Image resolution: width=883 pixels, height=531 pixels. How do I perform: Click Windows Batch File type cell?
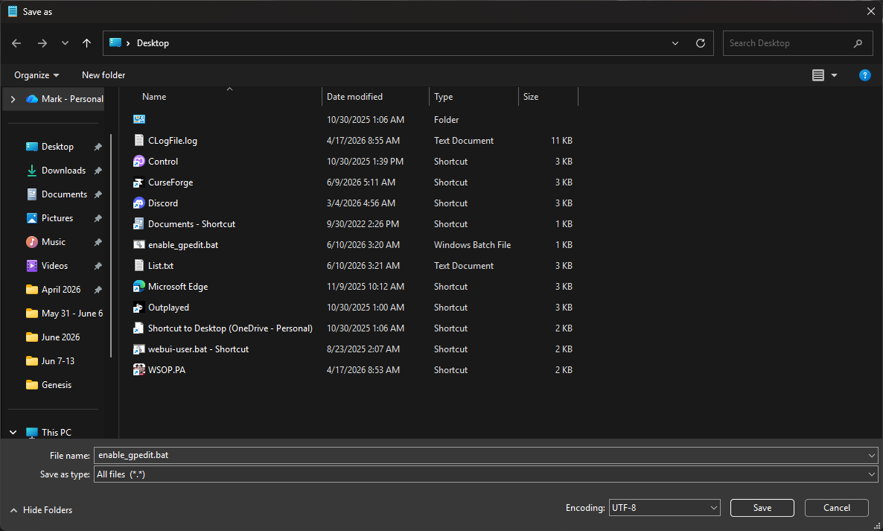(472, 245)
